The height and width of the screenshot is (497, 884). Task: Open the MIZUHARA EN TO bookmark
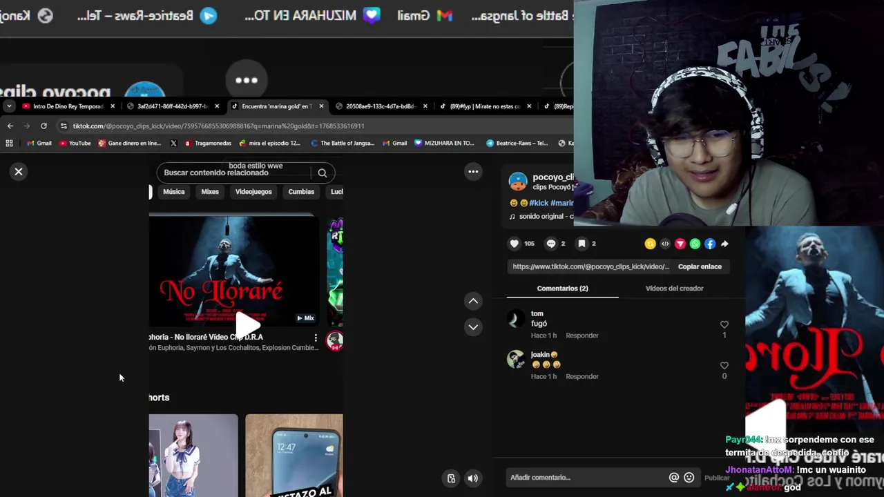(x=445, y=144)
